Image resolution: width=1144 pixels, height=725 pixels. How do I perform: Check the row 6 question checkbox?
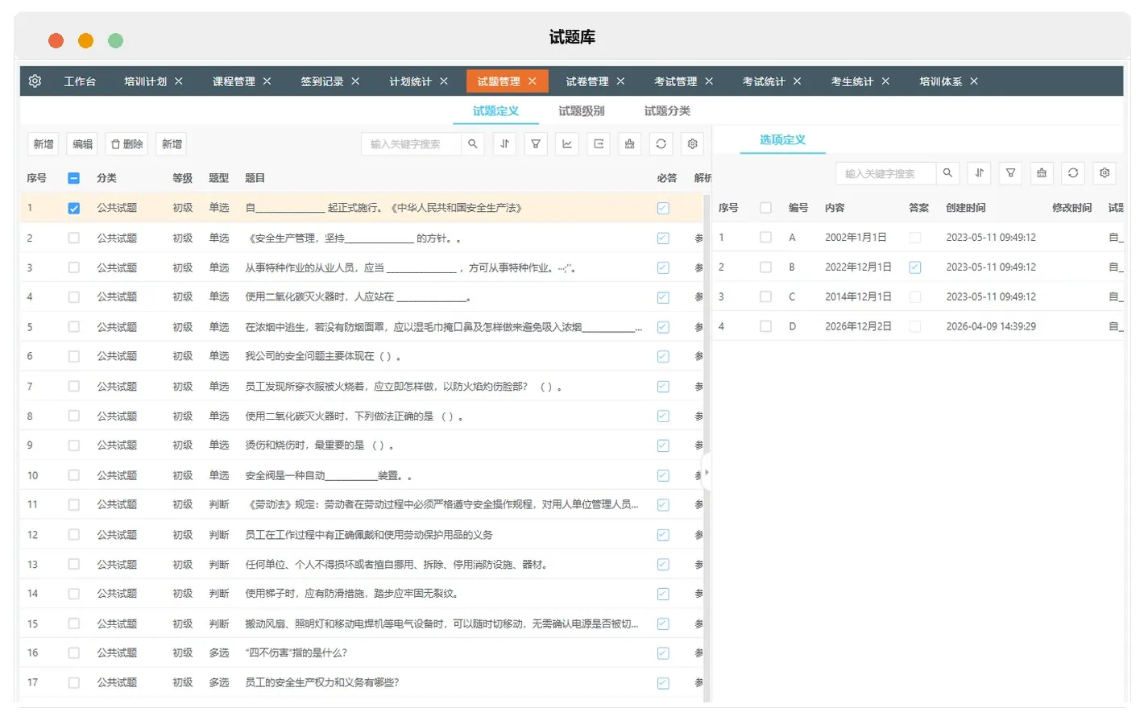[74, 356]
